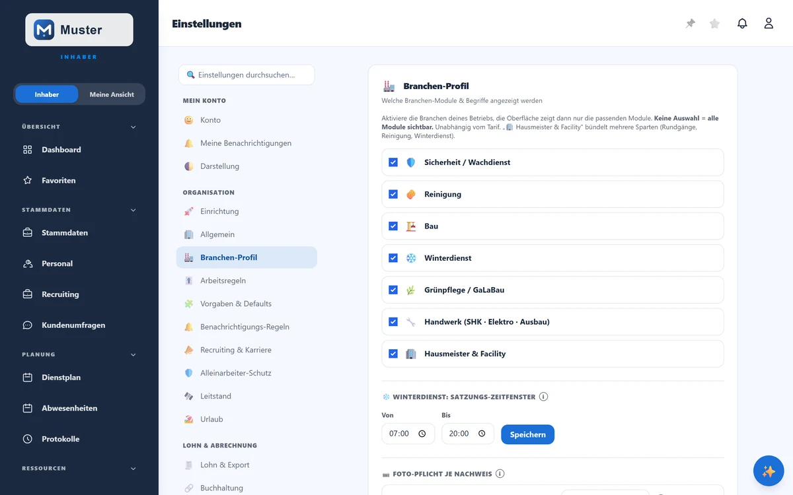
Task: Click the Protokolle clock icon
Action: (28, 439)
